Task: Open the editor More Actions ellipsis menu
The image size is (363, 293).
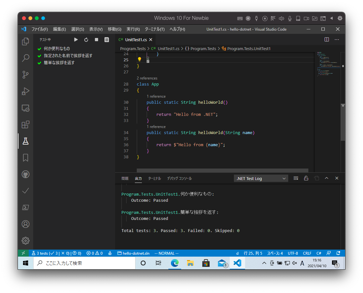Action: coord(336,40)
